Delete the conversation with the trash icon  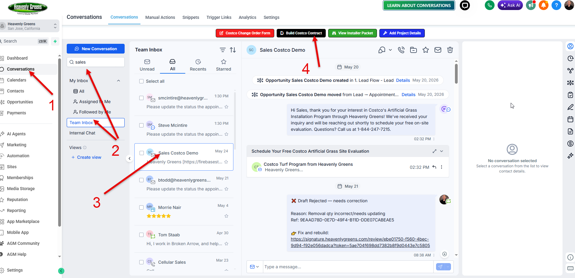(450, 50)
